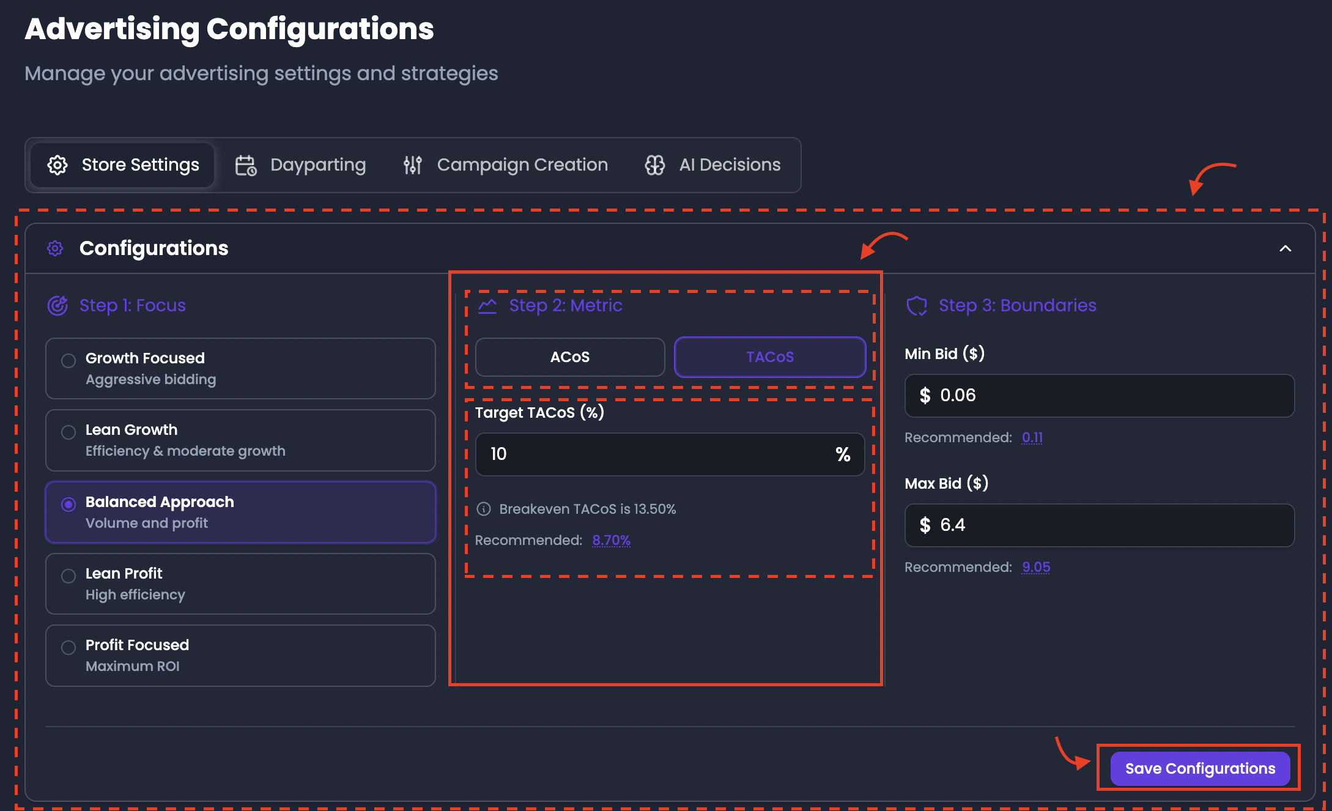Click the AI Decisions brain icon

pyautogui.click(x=655, y=165)
